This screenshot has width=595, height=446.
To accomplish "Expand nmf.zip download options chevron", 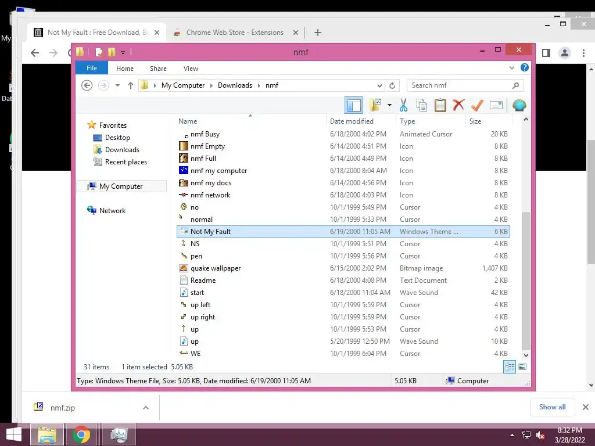I will [x=146, y=408].
